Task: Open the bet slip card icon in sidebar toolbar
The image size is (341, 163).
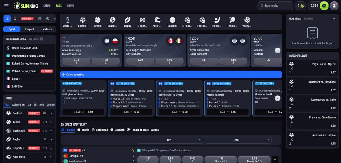Action: 40,19
